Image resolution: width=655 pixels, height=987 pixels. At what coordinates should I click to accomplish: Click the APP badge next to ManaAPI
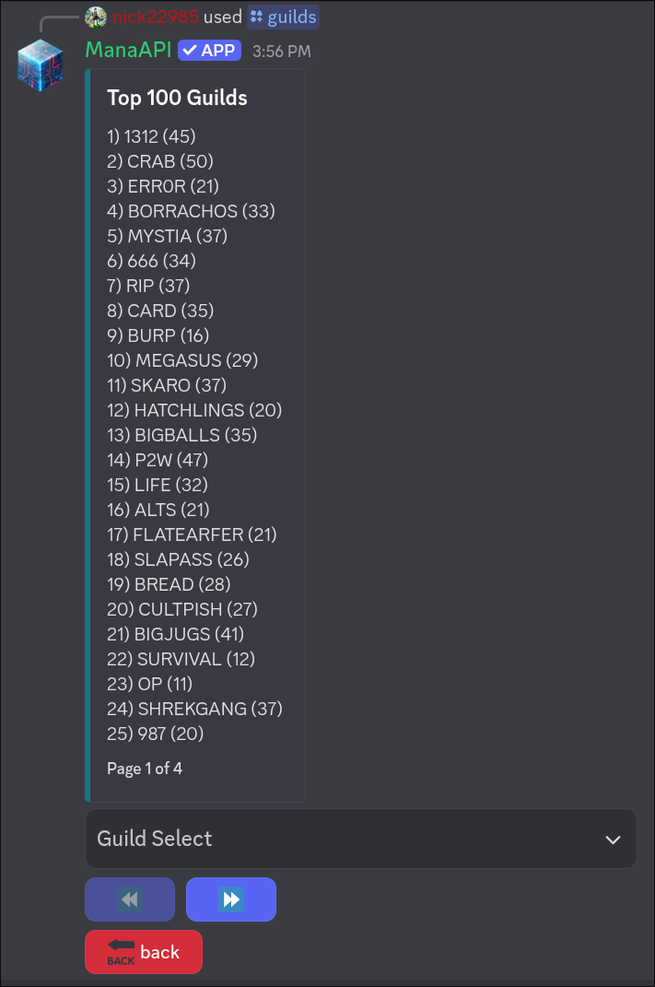[208, 51]
